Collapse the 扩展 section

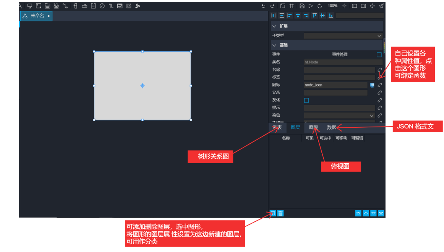coord(274,26)
